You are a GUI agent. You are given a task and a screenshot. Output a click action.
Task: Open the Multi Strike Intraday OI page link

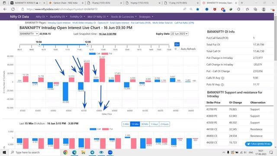click(x=84, y=23)
